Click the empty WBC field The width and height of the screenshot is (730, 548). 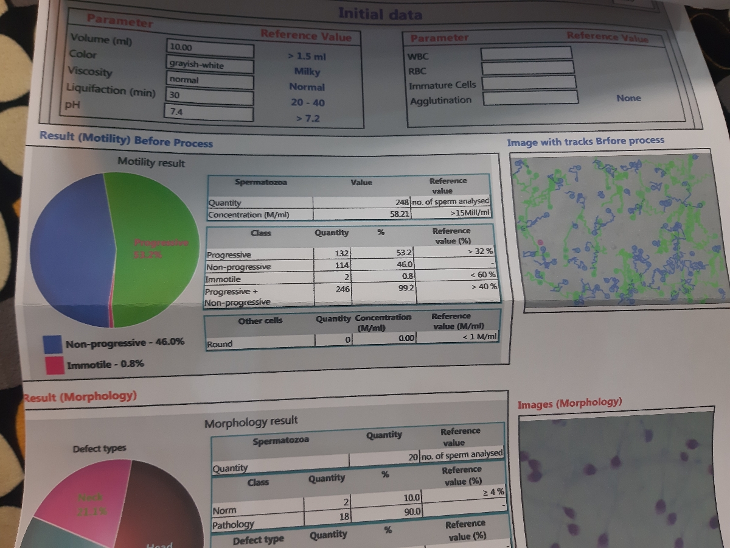[x=526, y=54]
